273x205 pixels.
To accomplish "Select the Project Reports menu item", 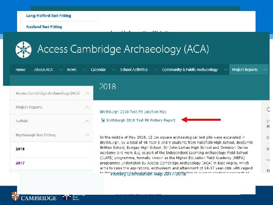I will (x=245, y=69).
